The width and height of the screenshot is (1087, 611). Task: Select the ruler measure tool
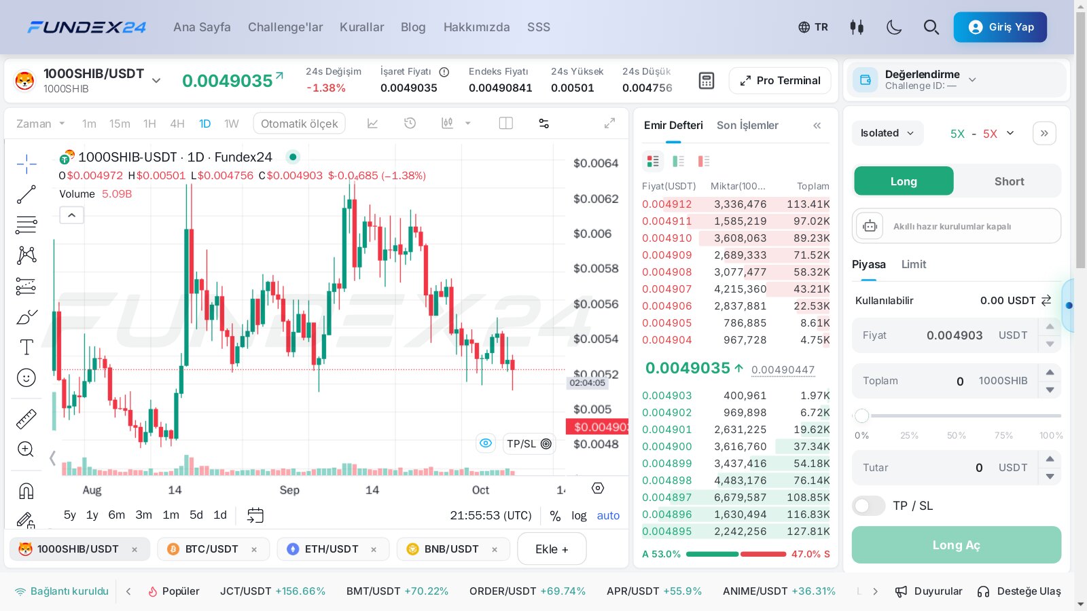tap(26, 419)
